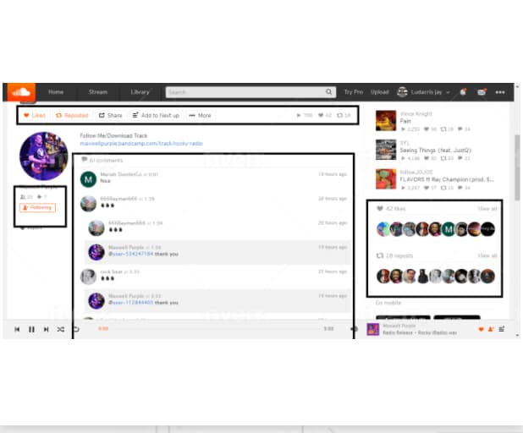Click View all next to 18 reposts

(487, 255)
